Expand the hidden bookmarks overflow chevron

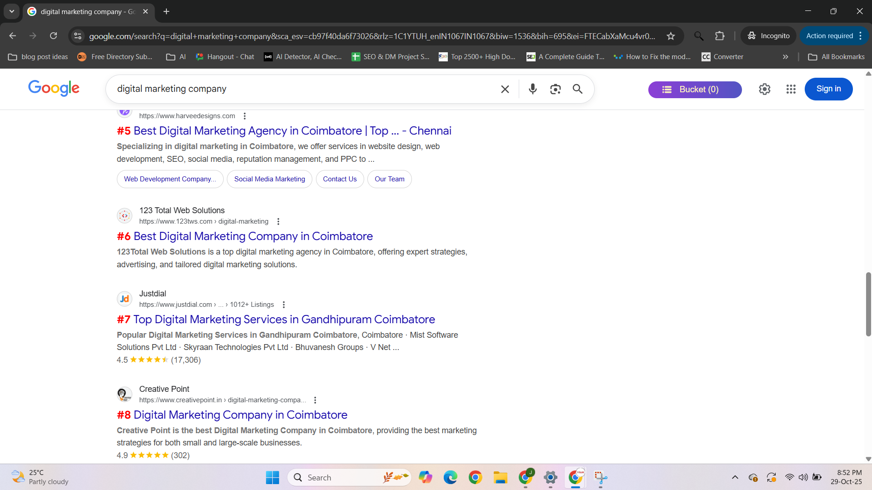pos(785,57)
